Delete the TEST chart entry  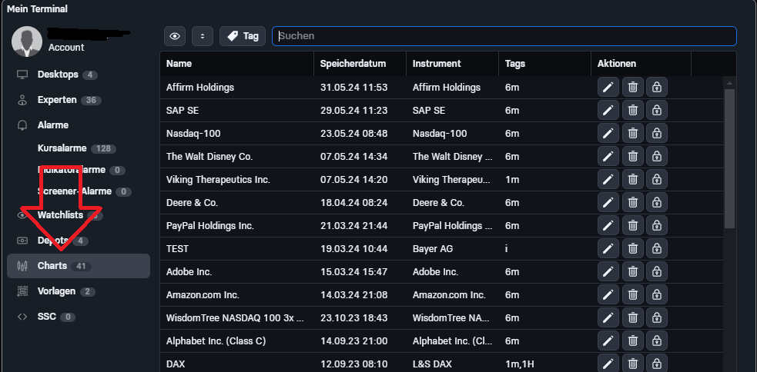pos(632,249)
